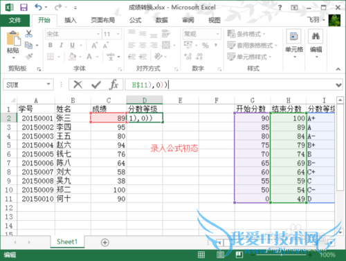This screenshot has width=346, height=261.
Task: Expand the formula bar
Action: (338, 85)
